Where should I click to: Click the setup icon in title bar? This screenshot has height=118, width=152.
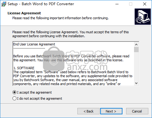click(x=4, y=4)
